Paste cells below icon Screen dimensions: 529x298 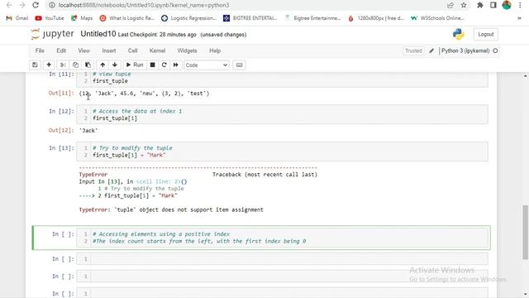click(x=88, y=65)
